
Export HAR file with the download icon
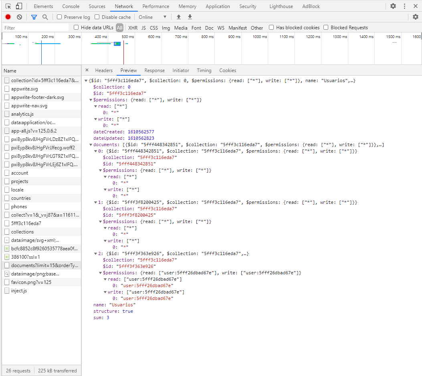click(x=190, y=17)
